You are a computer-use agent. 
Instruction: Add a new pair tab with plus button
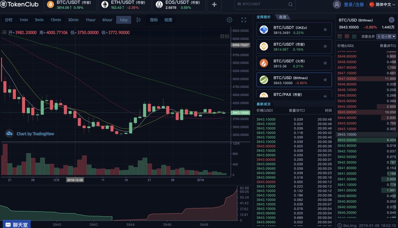click(x=214, y=4)
